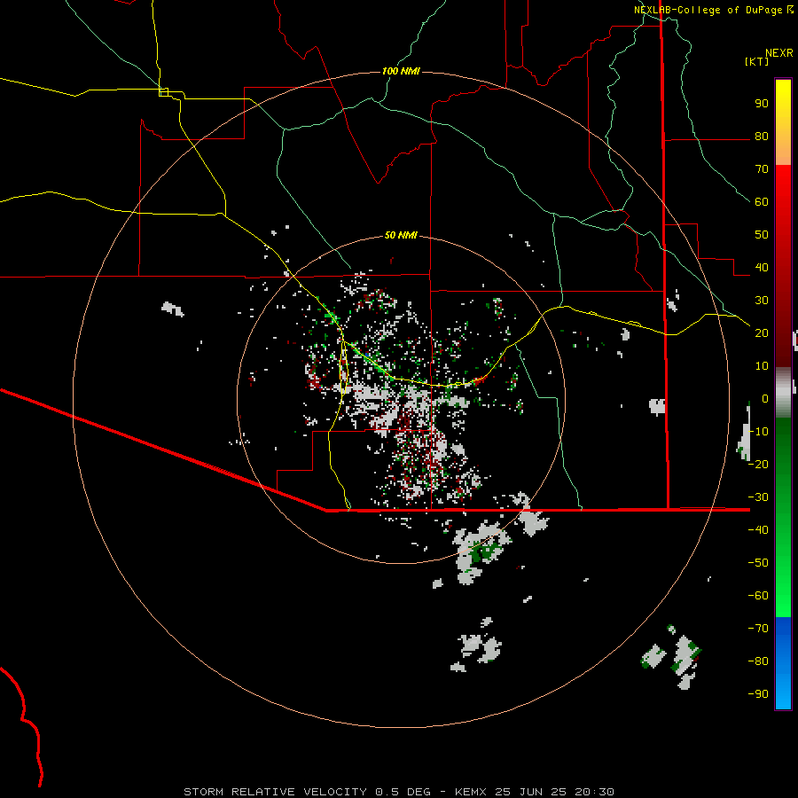The image size is (798, 798).
Task: Click the 90 value on the velocity scale
Action: click(x=762, y=104)
